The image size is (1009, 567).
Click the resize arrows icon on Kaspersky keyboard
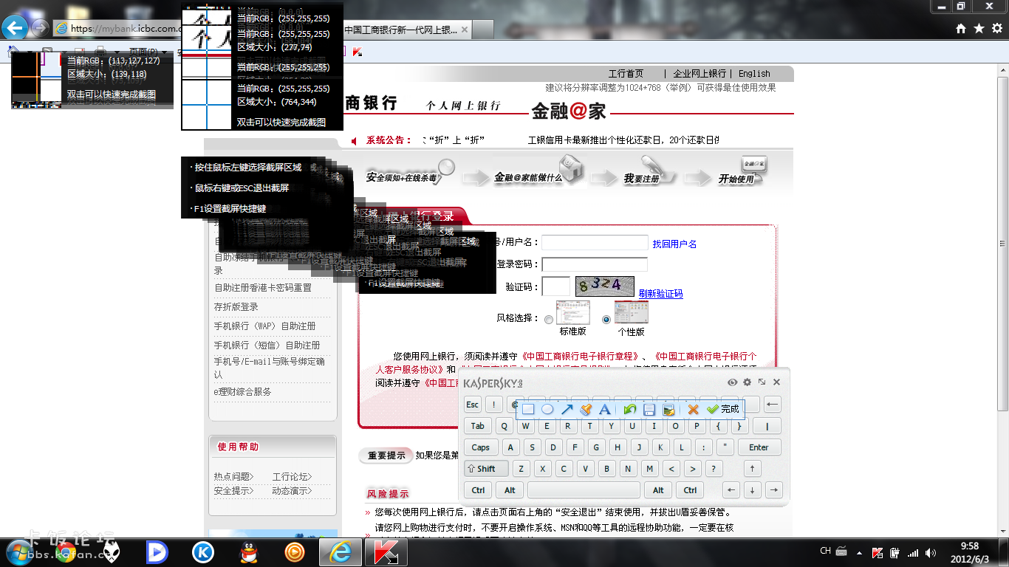pyautogui.click(x=762, y=382)
